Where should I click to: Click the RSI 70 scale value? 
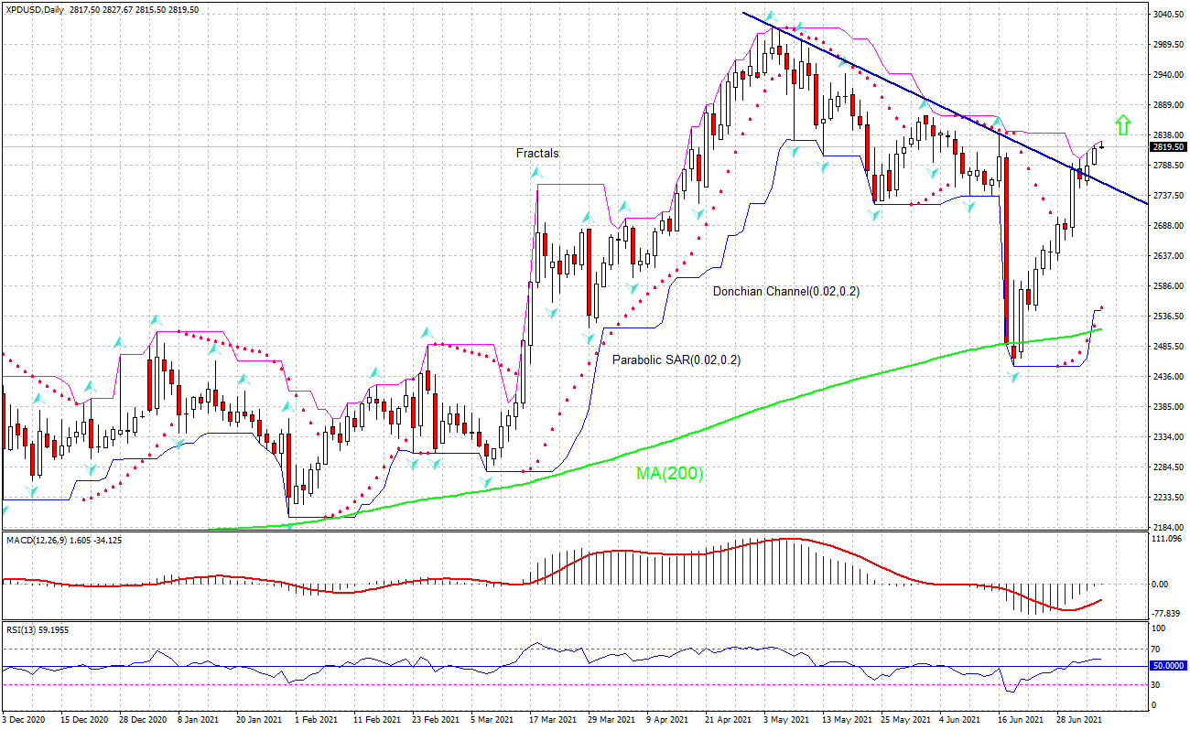tap(1157, 648)
